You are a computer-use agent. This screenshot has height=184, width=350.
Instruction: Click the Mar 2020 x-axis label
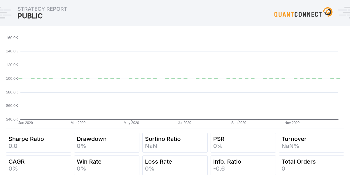click(78, 123)
